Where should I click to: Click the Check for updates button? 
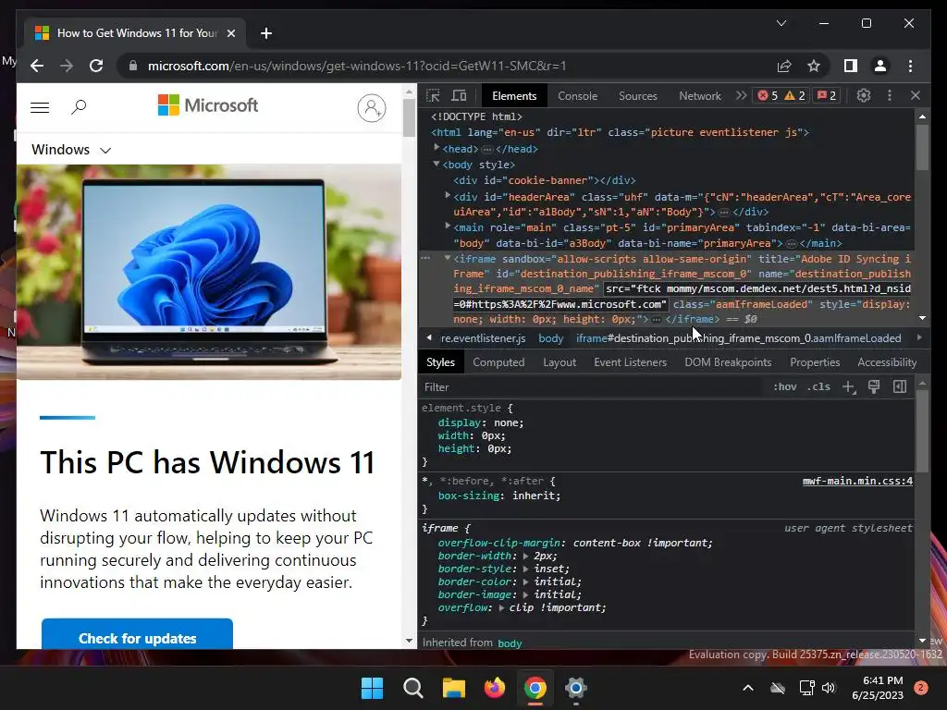[137, 634]
